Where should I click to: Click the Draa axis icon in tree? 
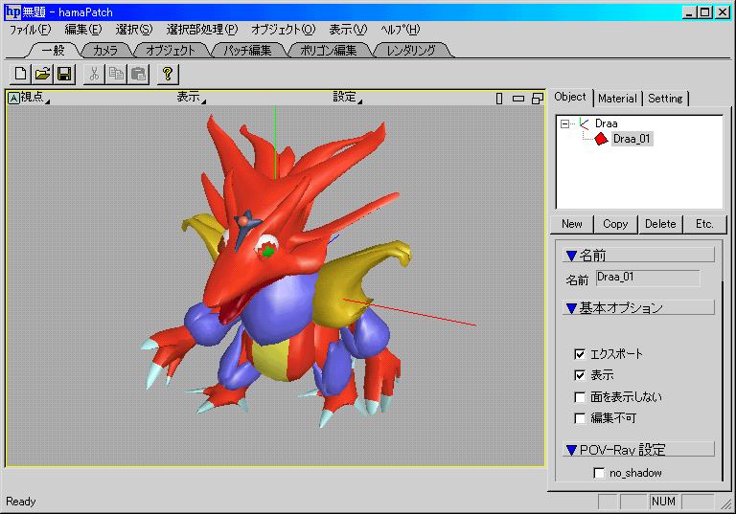point(585,123)
